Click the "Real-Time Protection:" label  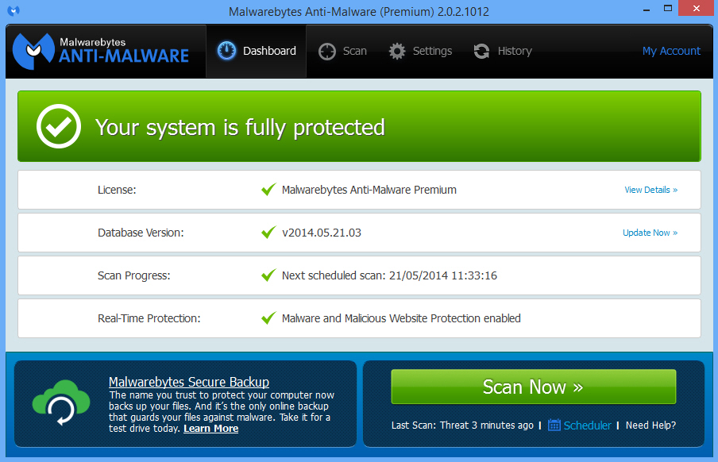point(149,318)
